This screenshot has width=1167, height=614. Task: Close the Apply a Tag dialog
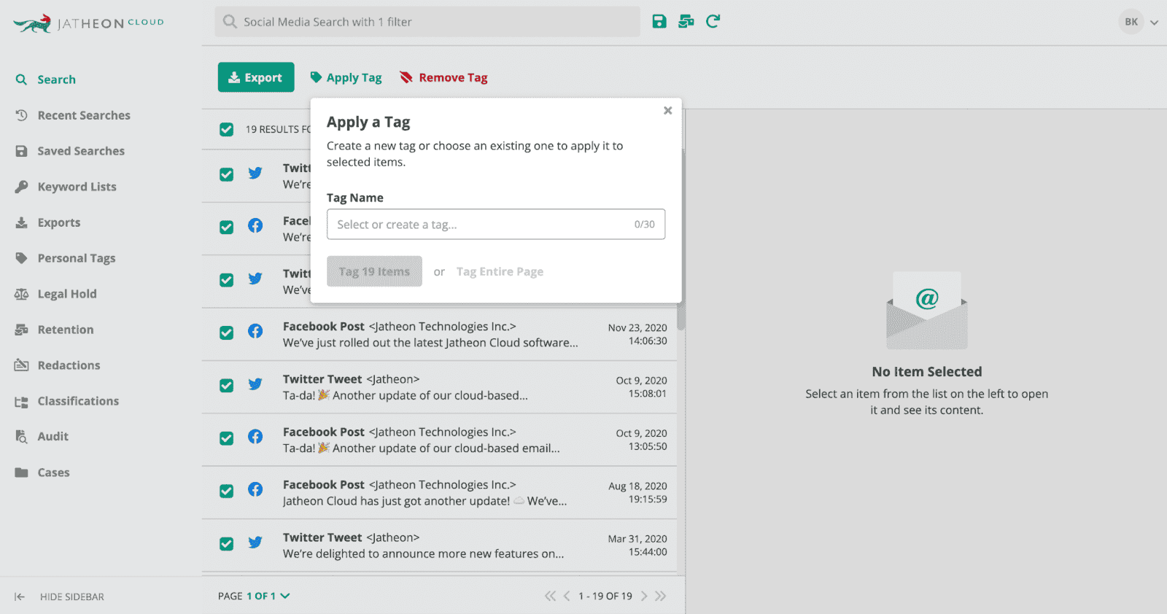[x=667, y=111]
